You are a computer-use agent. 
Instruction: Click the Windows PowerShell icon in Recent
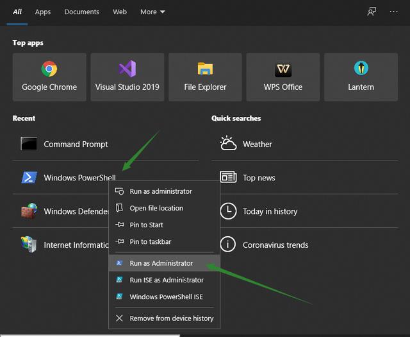tap(29, 177)
